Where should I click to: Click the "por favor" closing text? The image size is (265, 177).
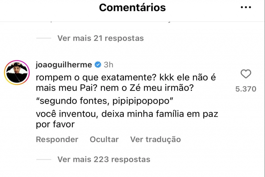click(55, 125)
